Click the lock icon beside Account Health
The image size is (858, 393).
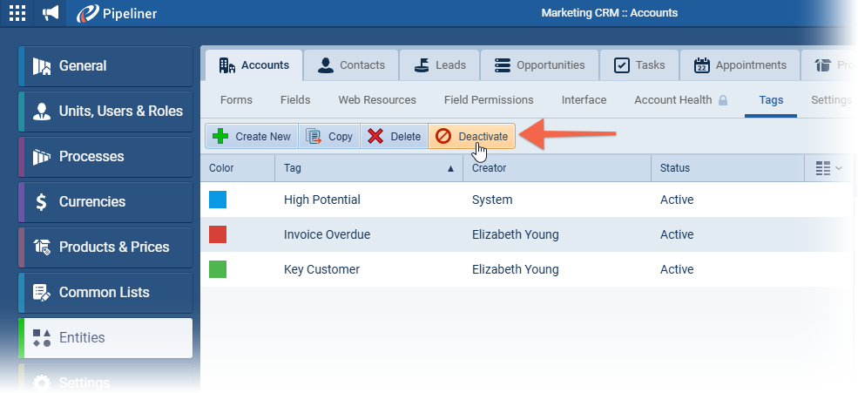point(723,100)
